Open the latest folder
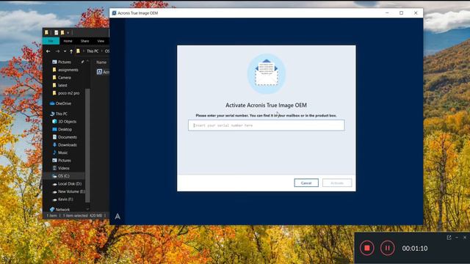The height and width of the screenshot is (264, 470). coord(62,85)
